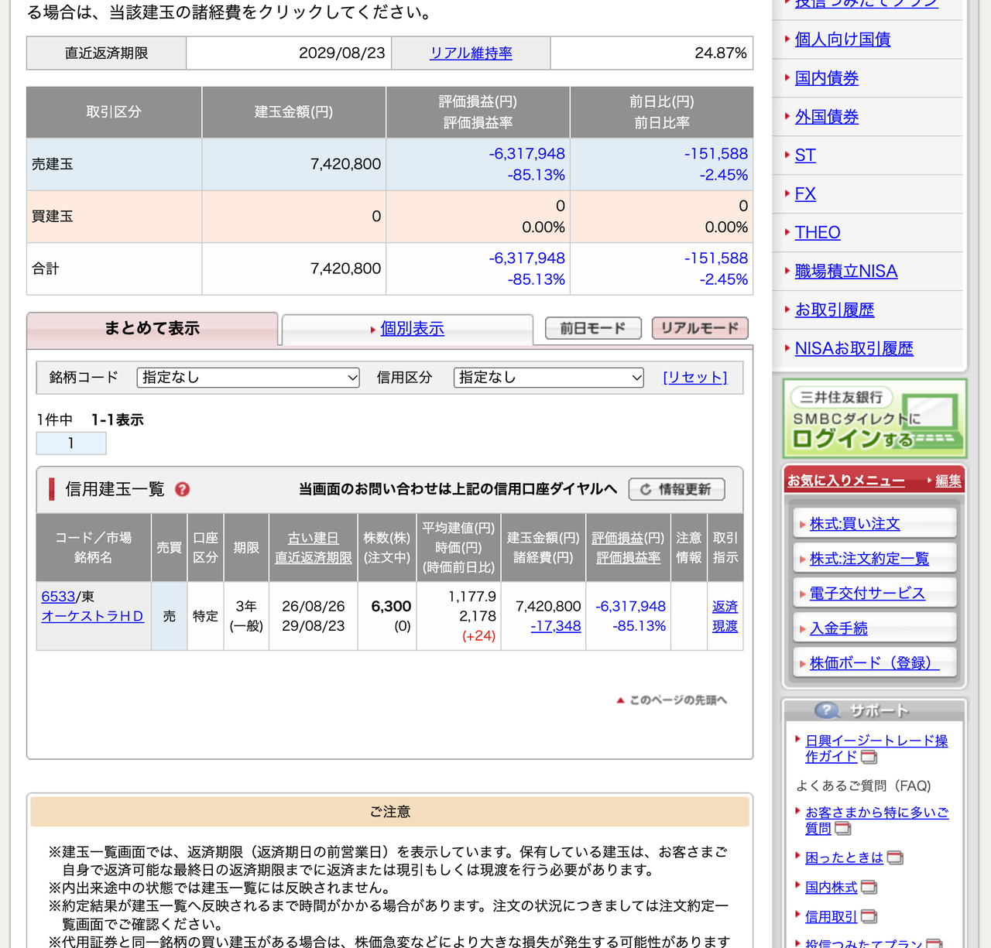Open 国内債券 in side menu
Viewport: 991px width, 948px height.
coord(827,78)
